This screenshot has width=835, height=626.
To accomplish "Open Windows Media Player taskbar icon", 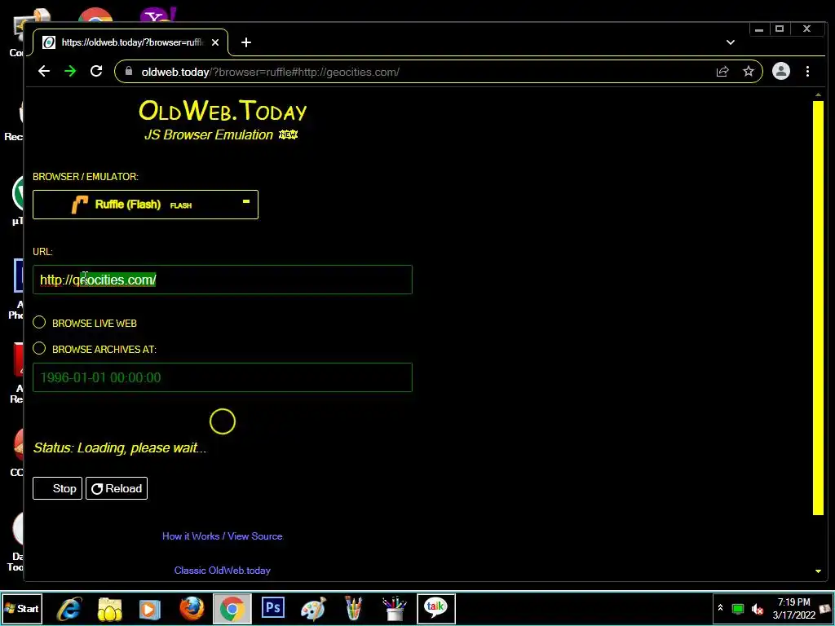I will pyautogui.click(x=150, y=608).
